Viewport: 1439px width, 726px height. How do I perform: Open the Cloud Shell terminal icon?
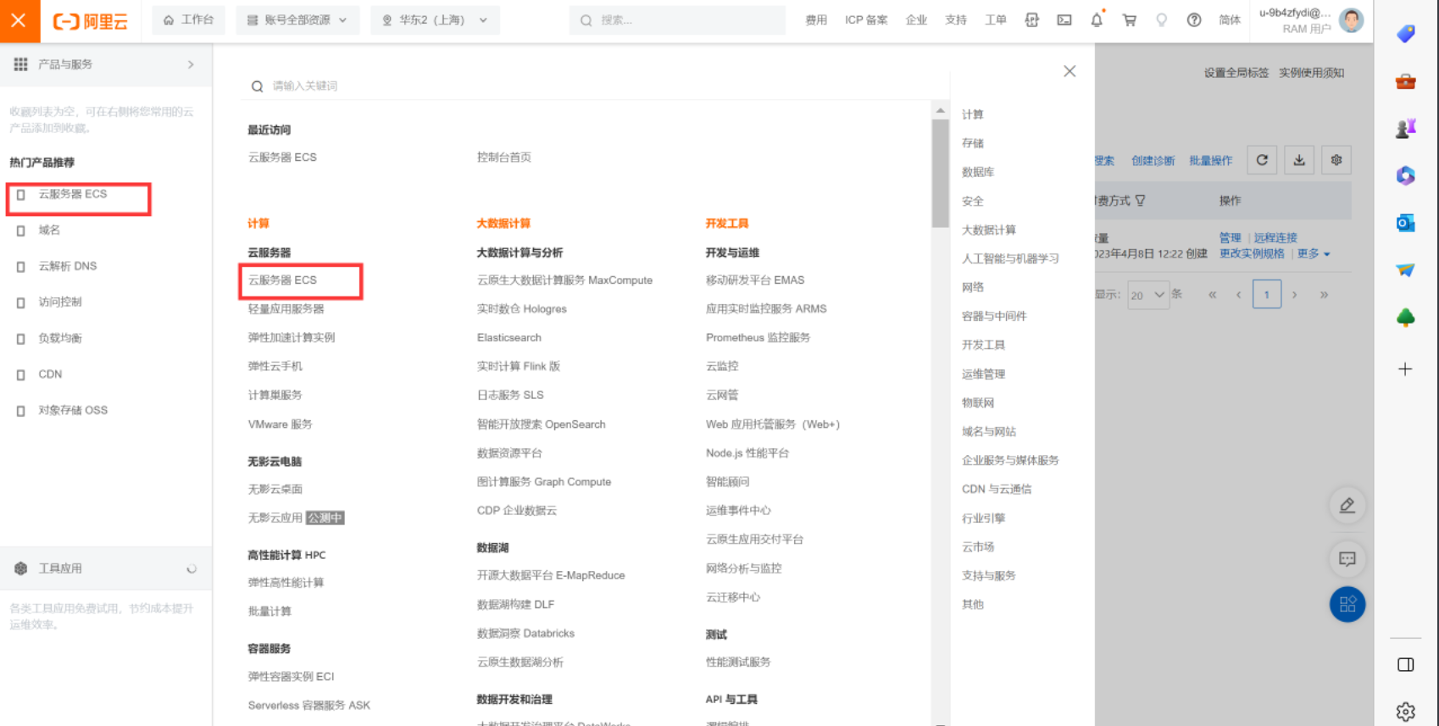[x=1064, y=20]
